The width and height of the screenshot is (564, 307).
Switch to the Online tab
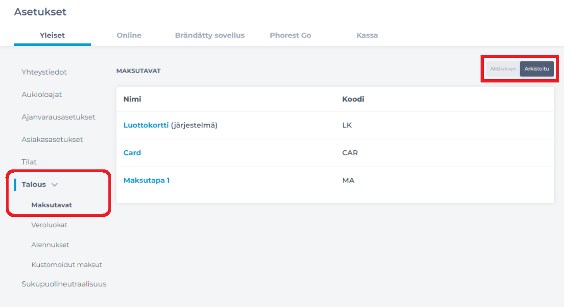pyautogui.click(x=129, y=36)
